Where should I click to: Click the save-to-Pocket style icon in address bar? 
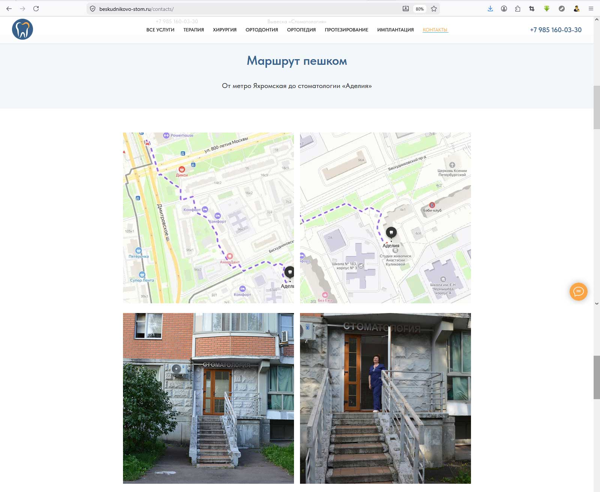click(x=405, y=9)
